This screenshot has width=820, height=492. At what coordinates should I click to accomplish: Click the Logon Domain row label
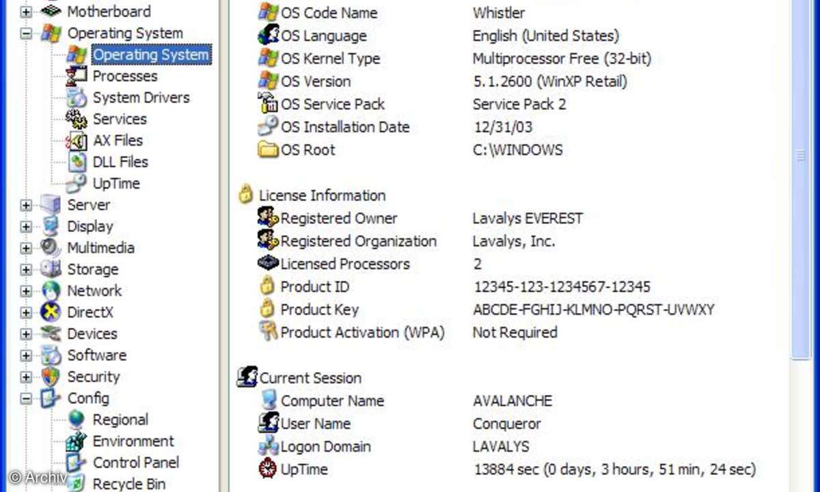tap(325, 447)
